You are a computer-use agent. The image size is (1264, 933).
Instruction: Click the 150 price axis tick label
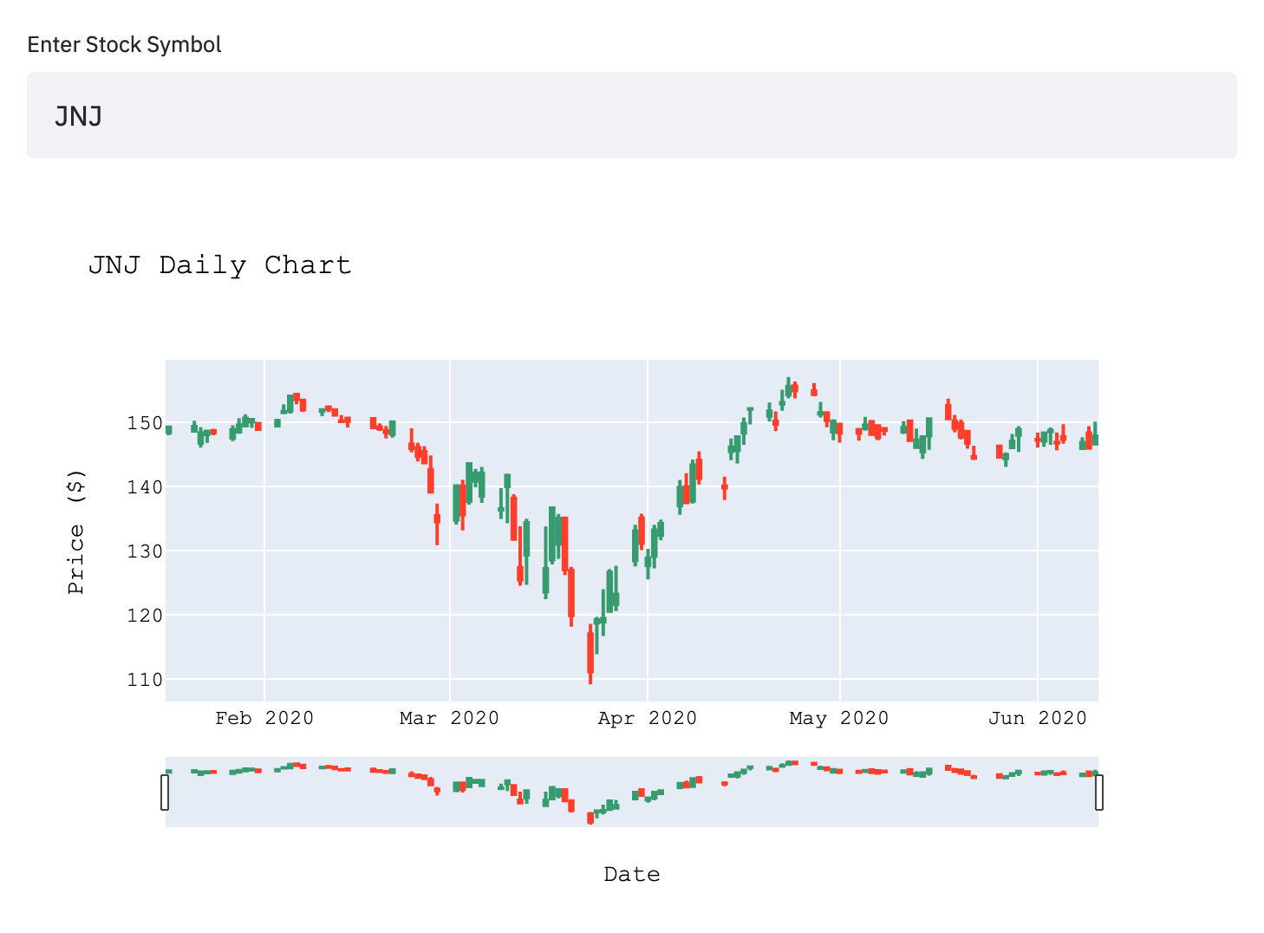[x=145, y=423]
